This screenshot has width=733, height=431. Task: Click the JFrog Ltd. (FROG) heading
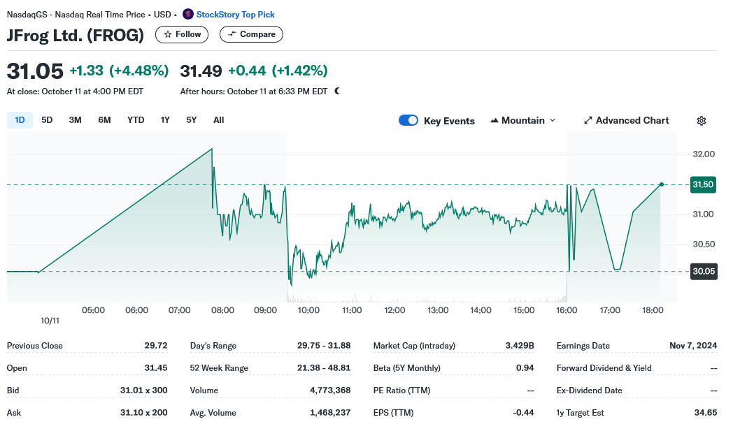pos(76,35)
